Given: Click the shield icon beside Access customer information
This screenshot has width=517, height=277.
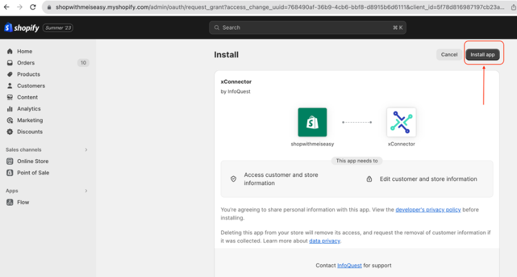Looking at the screenshot, I should pos(233,179).
